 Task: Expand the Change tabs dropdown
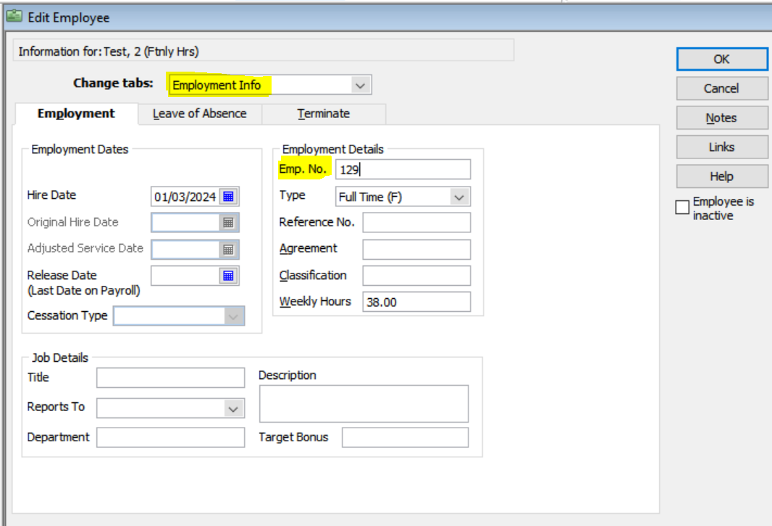coord(361,85)
